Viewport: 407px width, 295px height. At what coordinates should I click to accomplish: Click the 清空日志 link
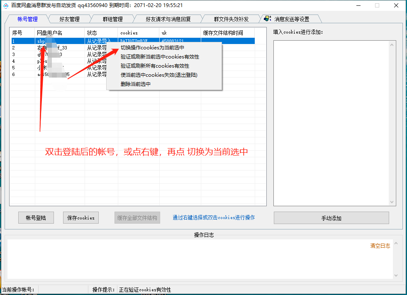point(380,246)
